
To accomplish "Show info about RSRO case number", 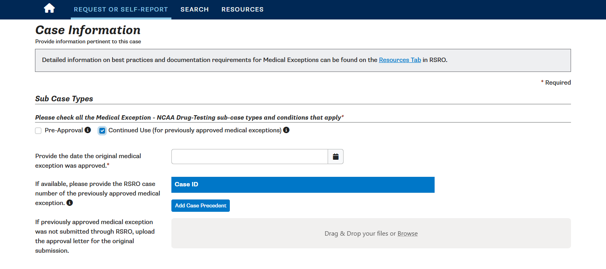I will pyautogui.click(x=70, y=203).
